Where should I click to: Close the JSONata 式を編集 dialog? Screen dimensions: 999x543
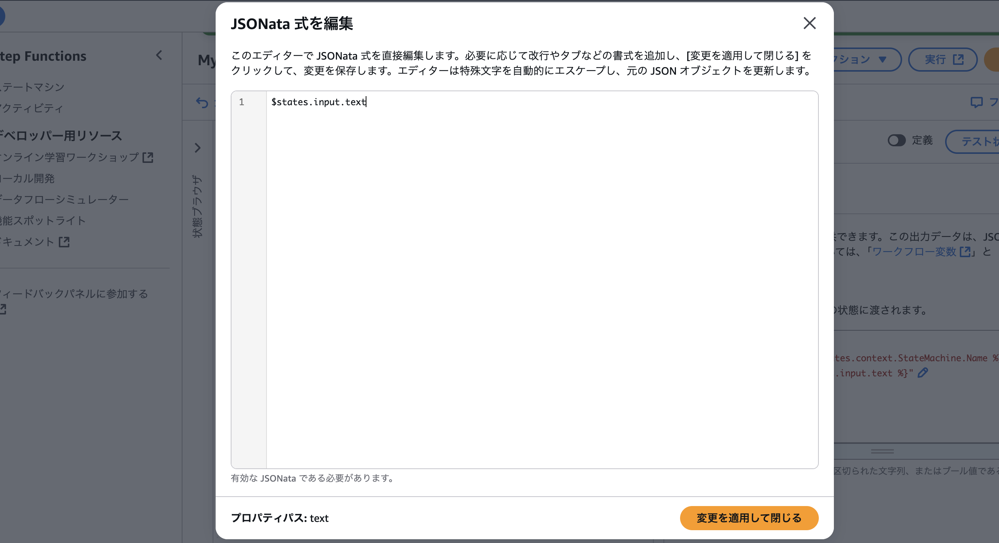[809, 24]
